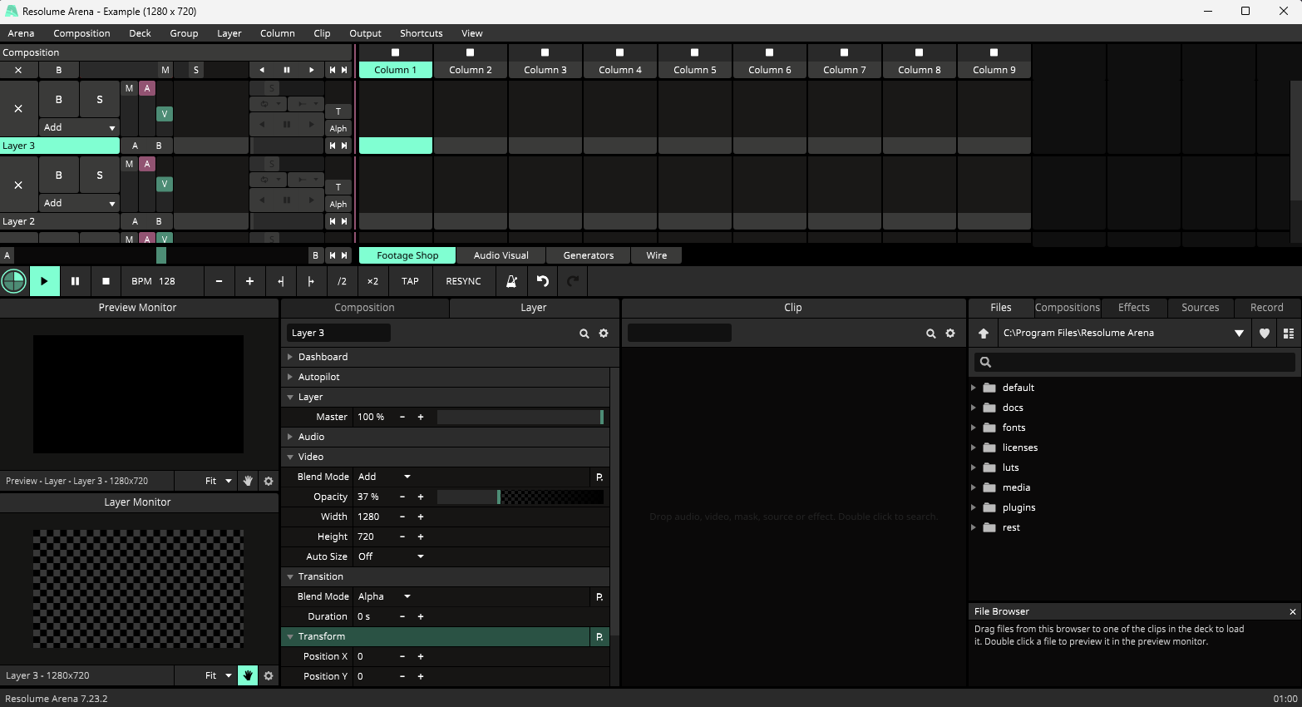This screenshot has width=1302, height=707.
Task: Click the search magnifier in the Clip panel
Action: (930, 333)
